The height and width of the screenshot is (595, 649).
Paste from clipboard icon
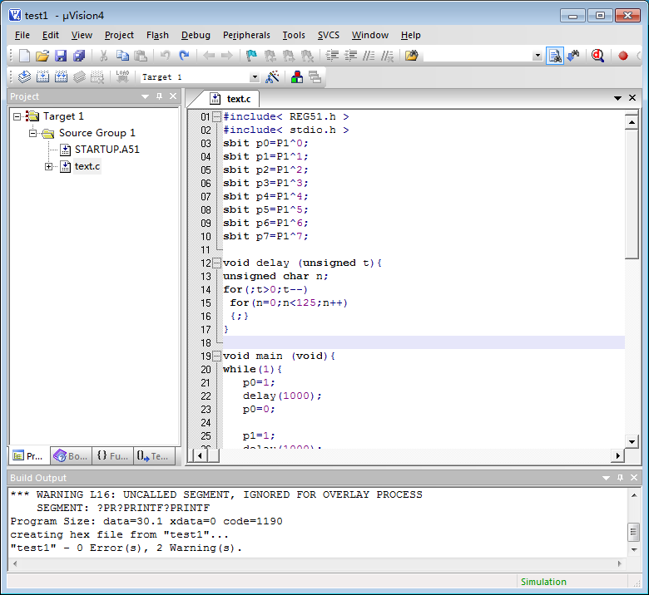(141, 56)
